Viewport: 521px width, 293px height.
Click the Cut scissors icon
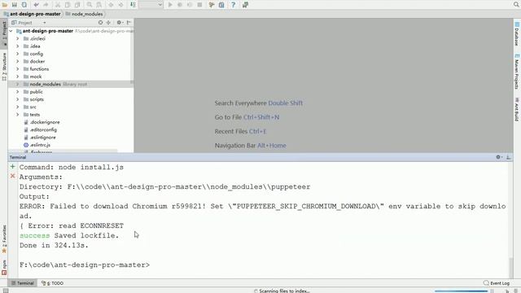(58, 5)
